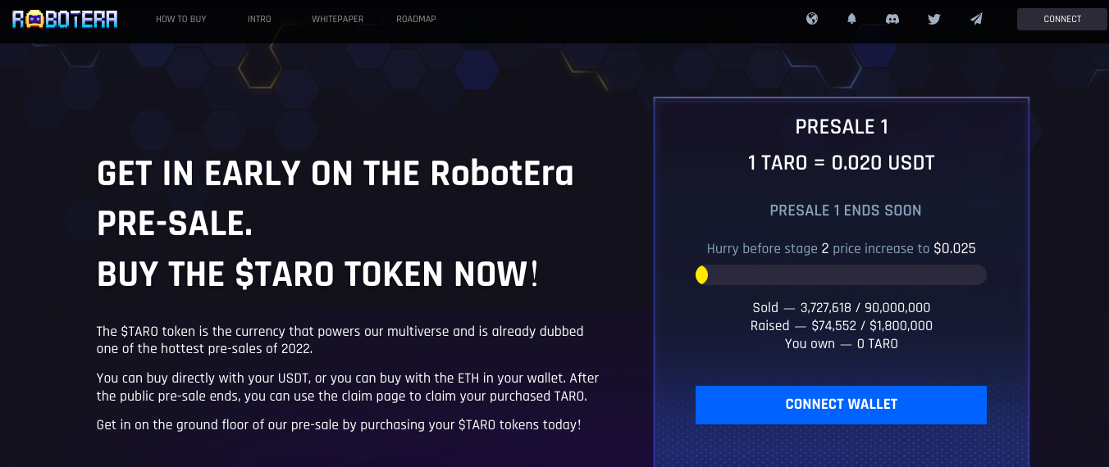
Task: Open the Twitter bird icon
Action: coord(933,19)
